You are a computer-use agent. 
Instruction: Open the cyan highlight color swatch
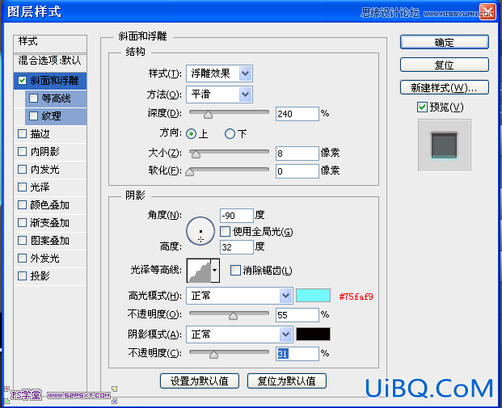tap(313, 296)
